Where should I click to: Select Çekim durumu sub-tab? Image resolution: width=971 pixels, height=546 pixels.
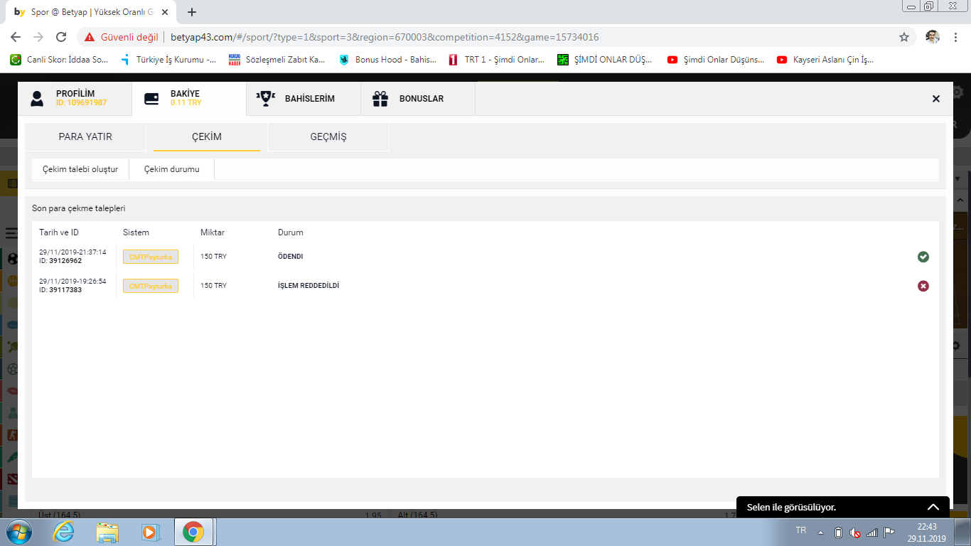click(171, 169)
